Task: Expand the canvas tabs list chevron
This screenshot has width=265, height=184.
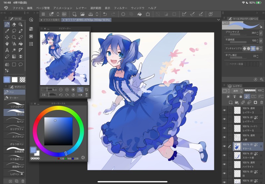Action: 218,20
